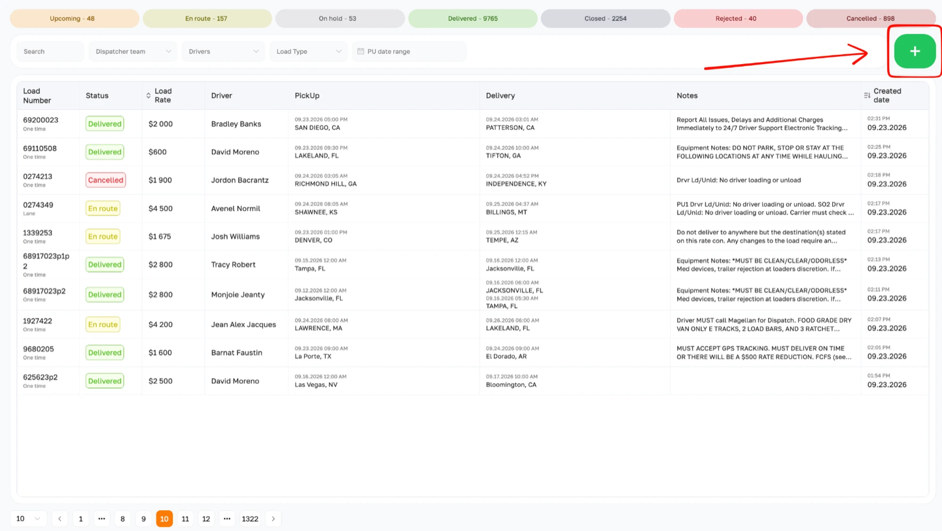Add a new load with green plus button
Viewport: 942px width, 531px height.
(x=915, y=51)
